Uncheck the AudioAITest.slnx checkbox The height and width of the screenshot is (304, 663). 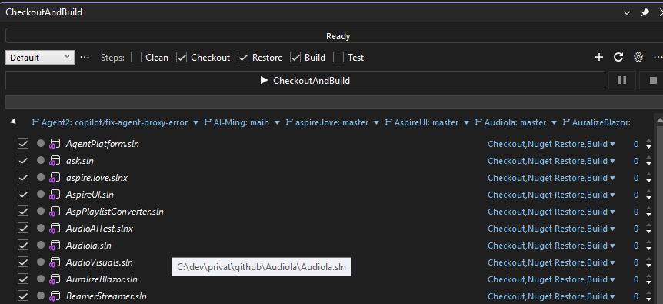click(23, 229)
